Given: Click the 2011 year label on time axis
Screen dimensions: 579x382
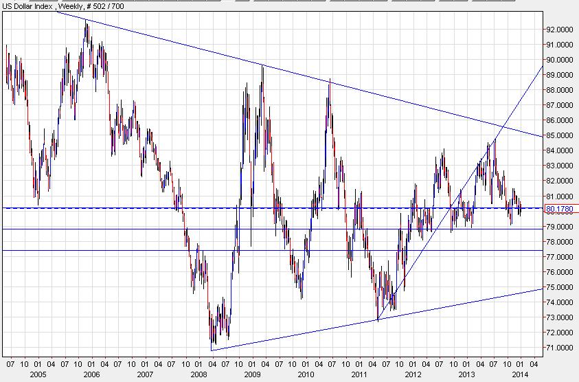Looking at the screenshot, I should pyautogui.click(x=359, y=374).
